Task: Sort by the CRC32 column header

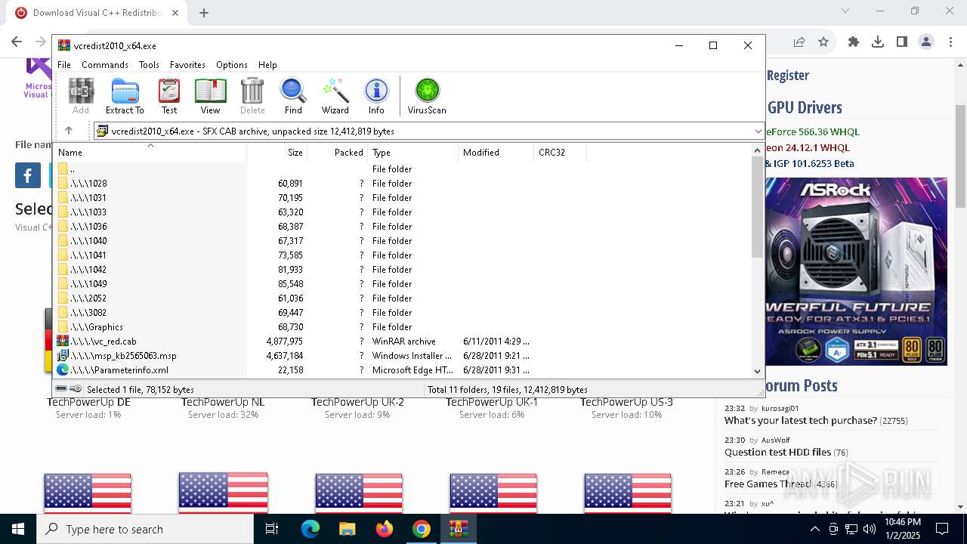Action: 561,152
